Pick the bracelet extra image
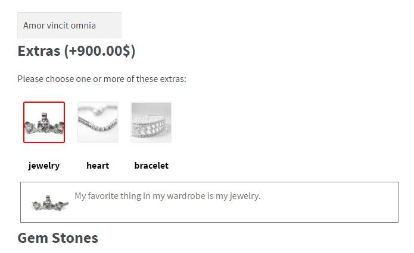 [151, 122]
